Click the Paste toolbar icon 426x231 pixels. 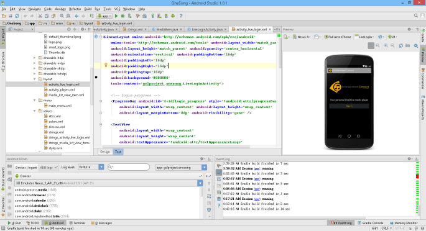53,16
